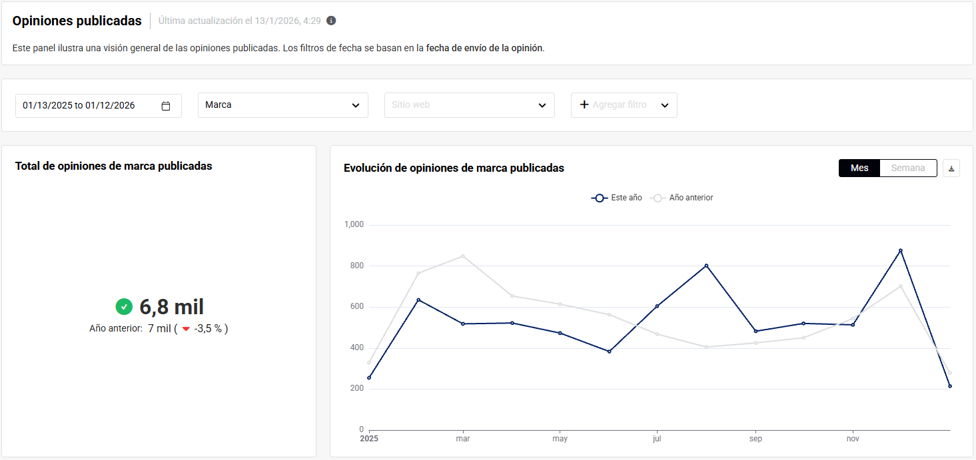The image size is (976, 460).
Task: Click the green checkmark status icon
Action: (x=124, y=306)
